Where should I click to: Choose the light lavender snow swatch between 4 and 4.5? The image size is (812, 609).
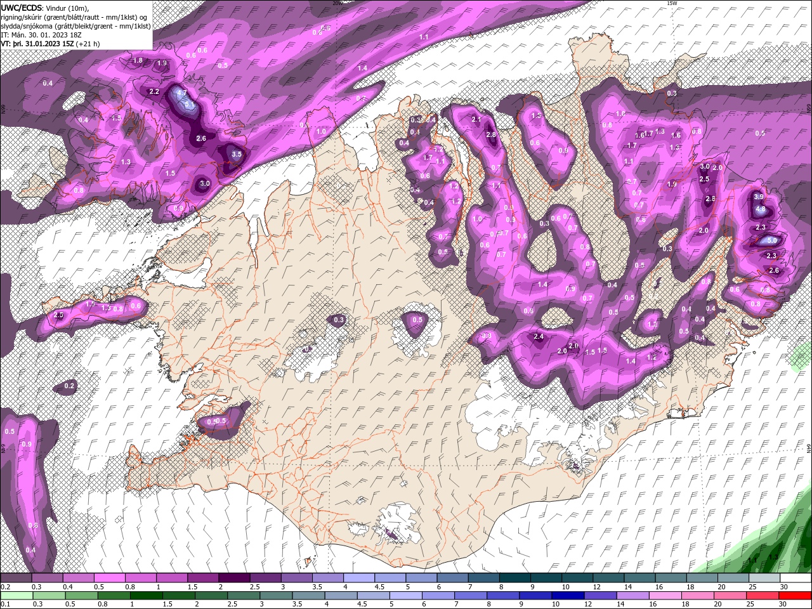(359, 578)
